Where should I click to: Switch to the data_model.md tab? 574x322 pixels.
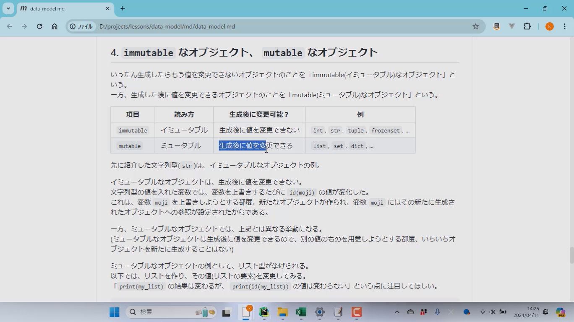(x=63, y=8)
